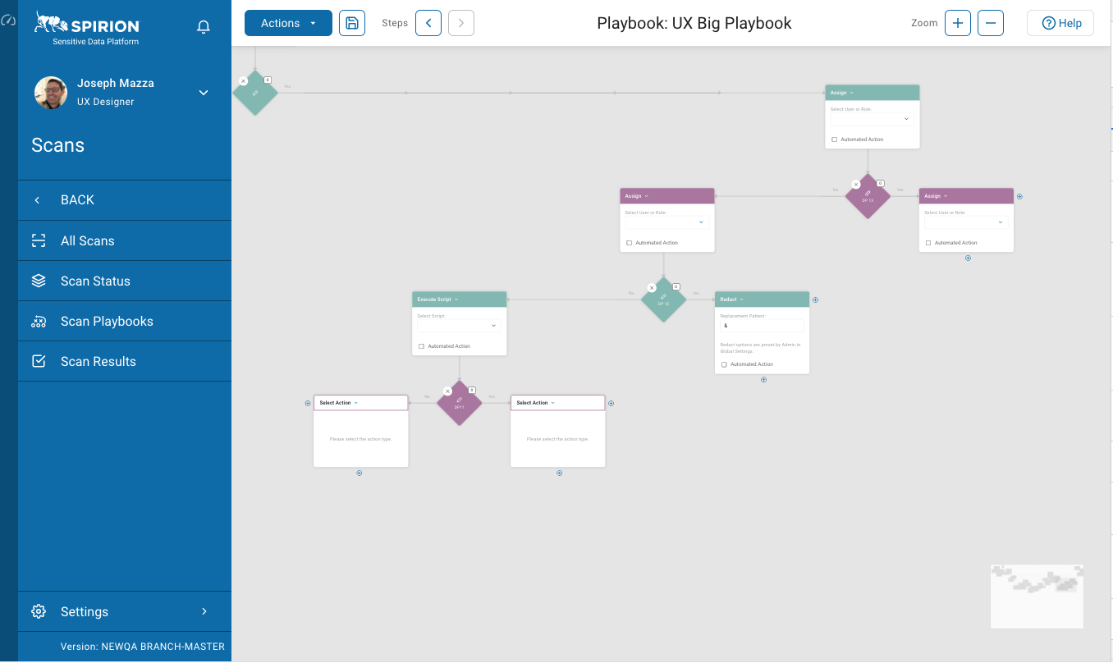Image resolution: width=1113 pixels, height=663 pixels.
Task: Open the notifications bell
Action: (204, 27)
